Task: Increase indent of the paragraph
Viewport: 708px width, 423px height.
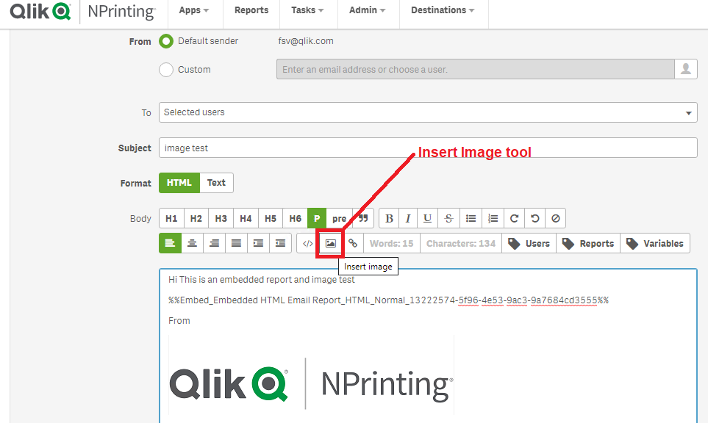Action: (258, 243)
